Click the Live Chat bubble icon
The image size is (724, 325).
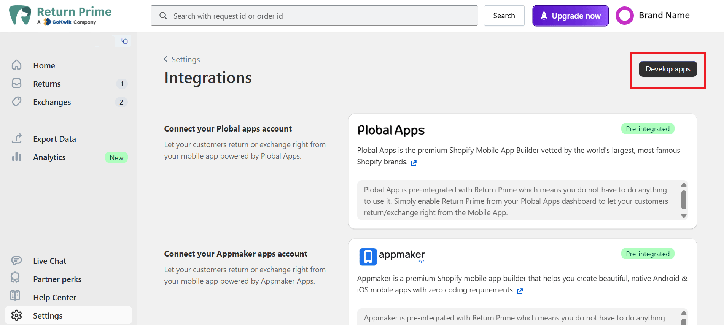tap(16, 260)
